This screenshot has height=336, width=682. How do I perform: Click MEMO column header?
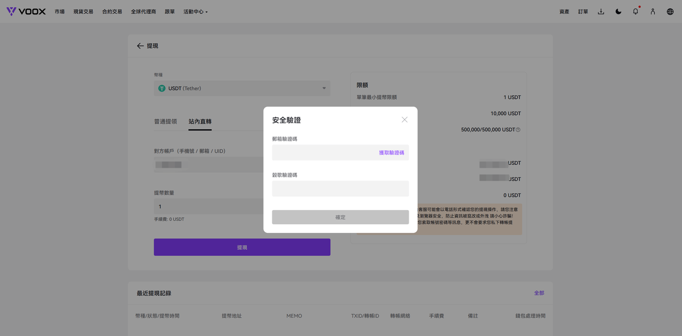294,316
